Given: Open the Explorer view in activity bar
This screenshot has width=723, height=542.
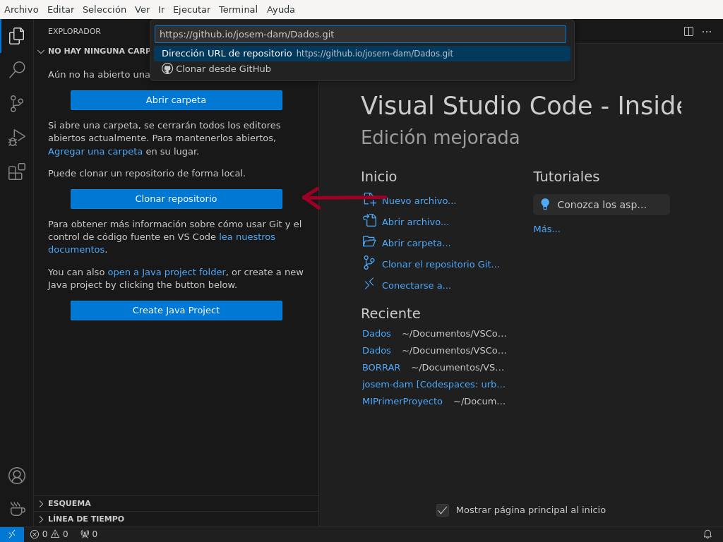Looking at the screenshot, I should point(17,35).
